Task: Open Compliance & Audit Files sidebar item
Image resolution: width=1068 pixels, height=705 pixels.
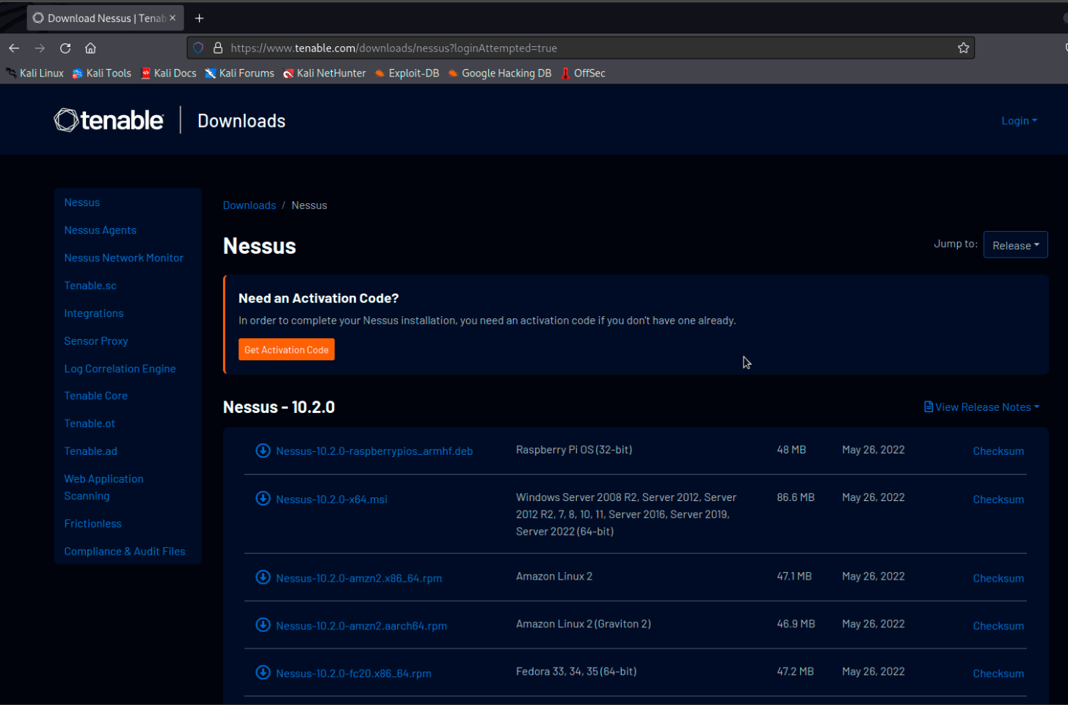Action: [125, 552]
